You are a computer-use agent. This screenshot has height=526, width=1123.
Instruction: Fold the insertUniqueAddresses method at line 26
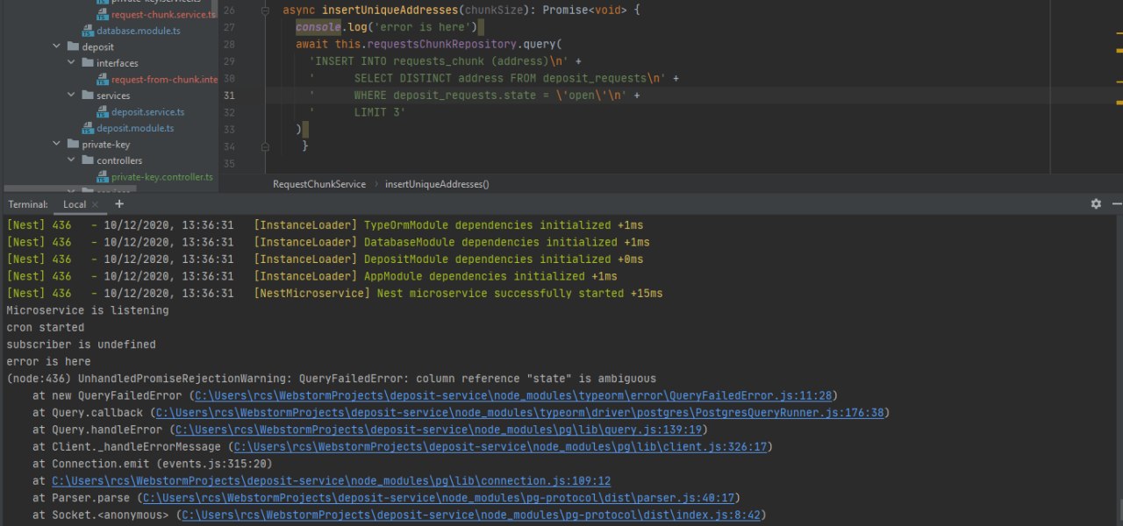click(x=267, y=11)
